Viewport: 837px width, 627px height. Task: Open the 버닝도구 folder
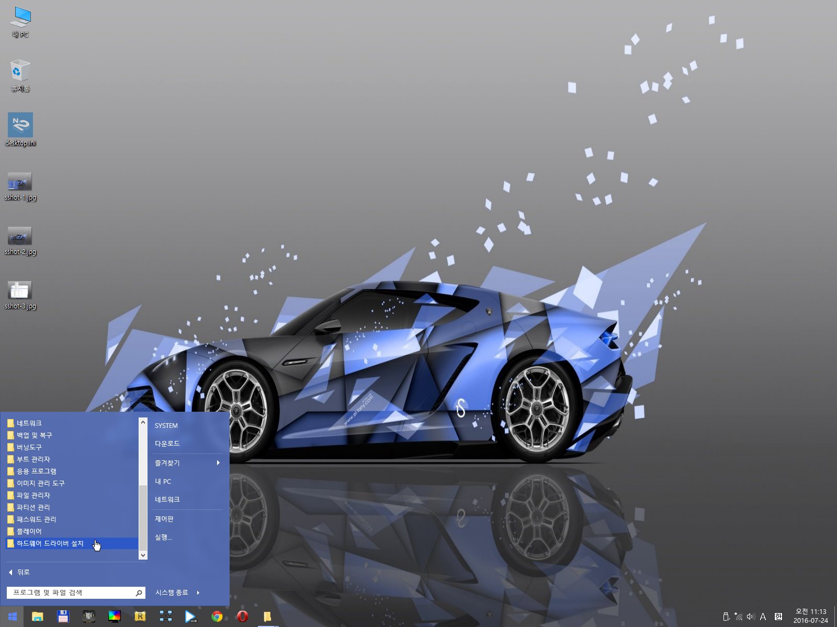click(72, 447)
